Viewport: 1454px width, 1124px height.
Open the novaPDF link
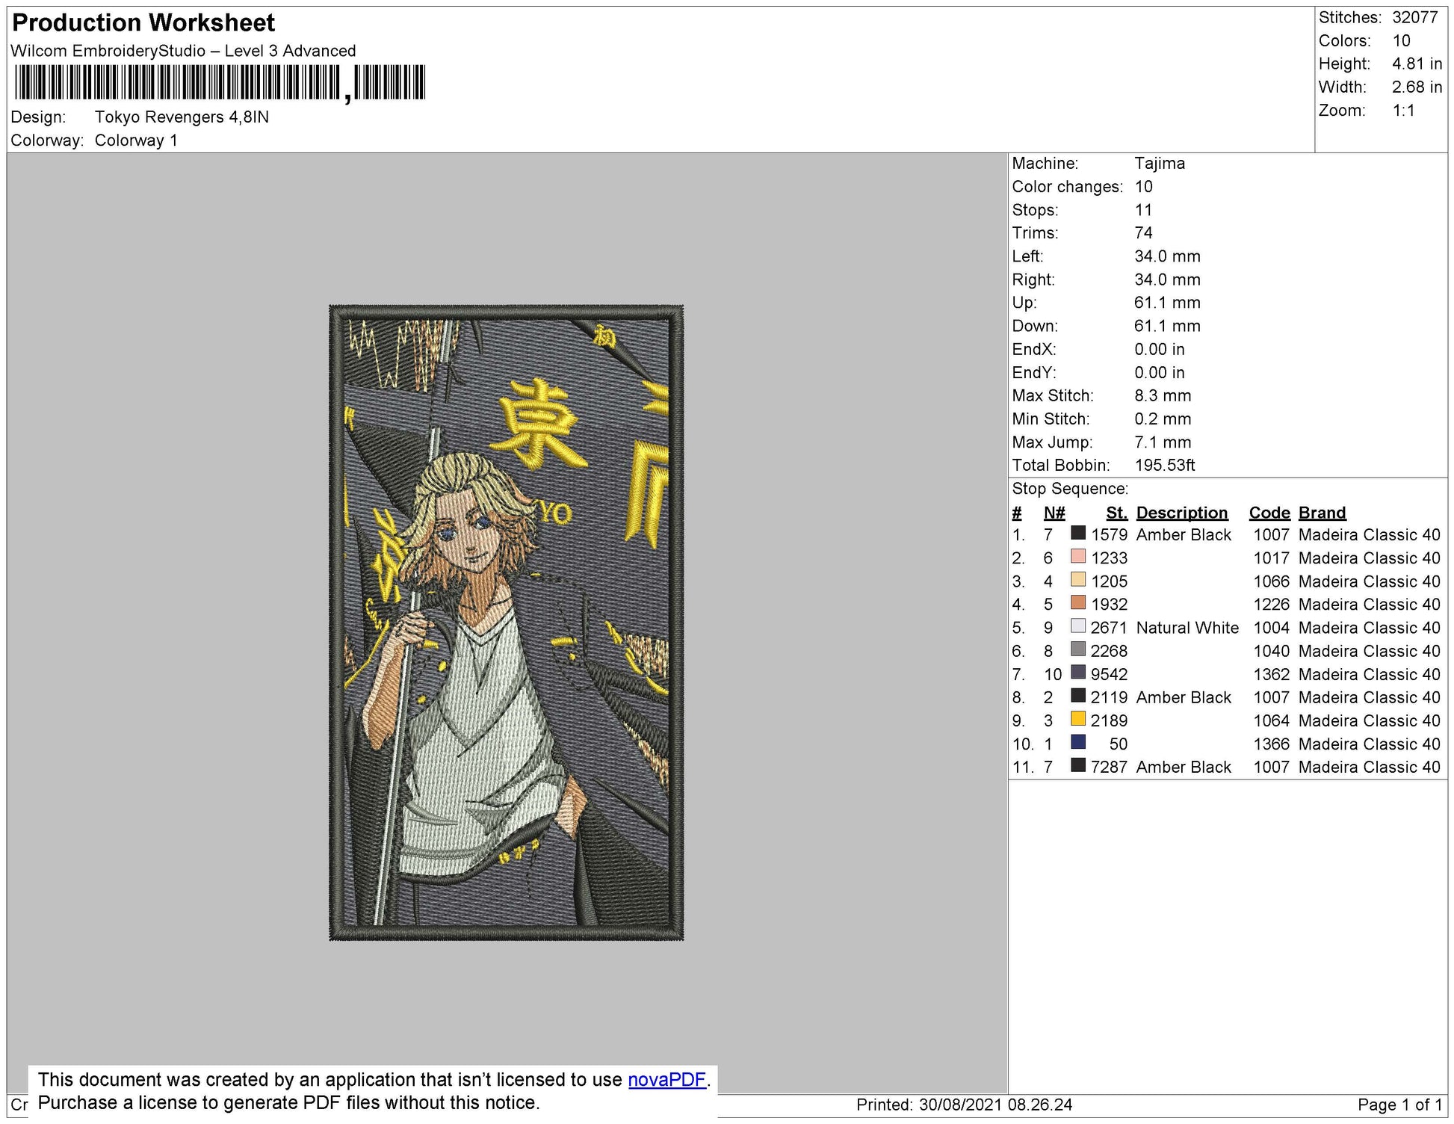666,1080
